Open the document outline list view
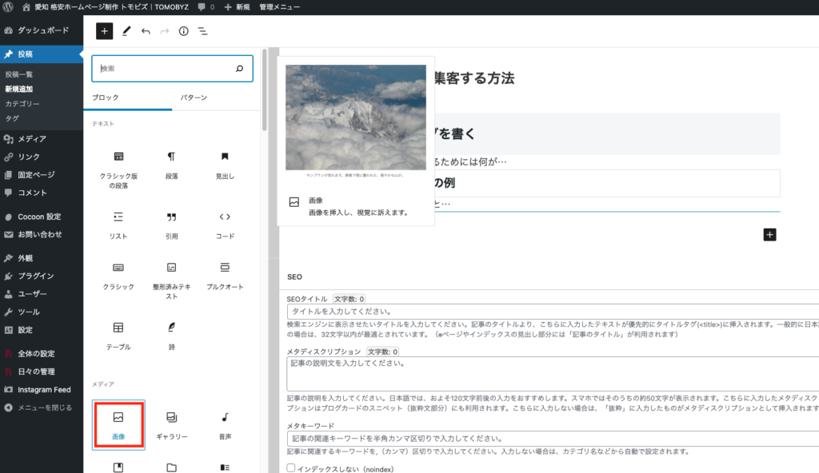This screenshot has height=473, width=819. 202,31
